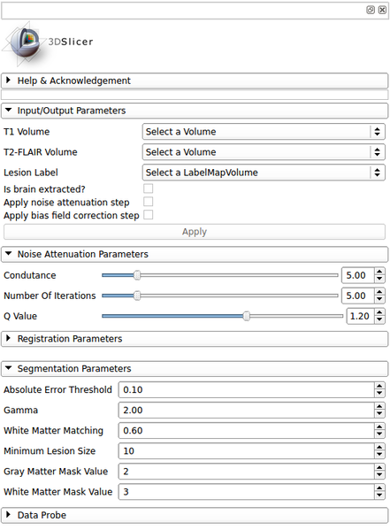Image resolution: width=390 pixels, height=530 pixels.
Task: Click the Number Of Iterations slider handle
Action: coord(137,296)
